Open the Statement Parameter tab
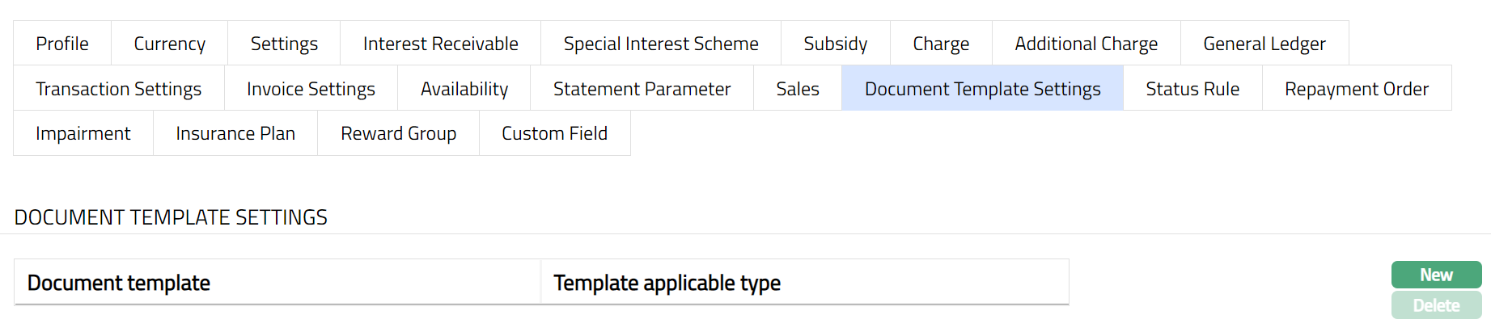The width and height of the screenshot is (1491, 332). tap(642, 89)
